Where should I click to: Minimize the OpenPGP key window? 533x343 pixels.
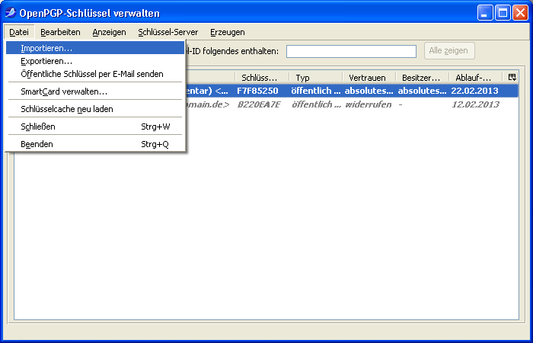pyautogui.click(x=485, y=13)
